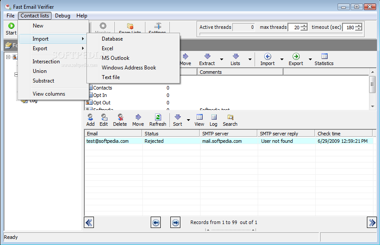The height and width of the screenshot is (245, 380).
Task: Open the Log icon in contacts toolbar
Action: pyautogui.click(x=214, y=117)
